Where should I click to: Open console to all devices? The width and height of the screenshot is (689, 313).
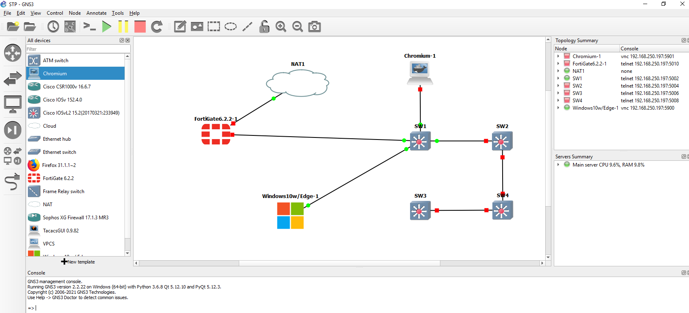click(x=89, y=27)
